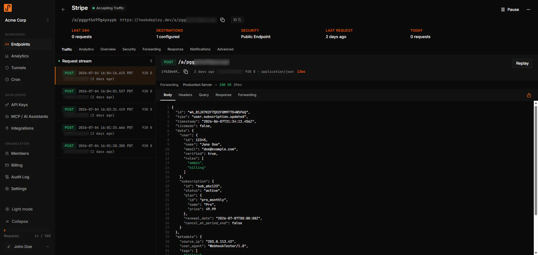Screen dimensions: 538x255
Task: Select the POST request at 16:03:31.419
Action: tap(105, 112)
